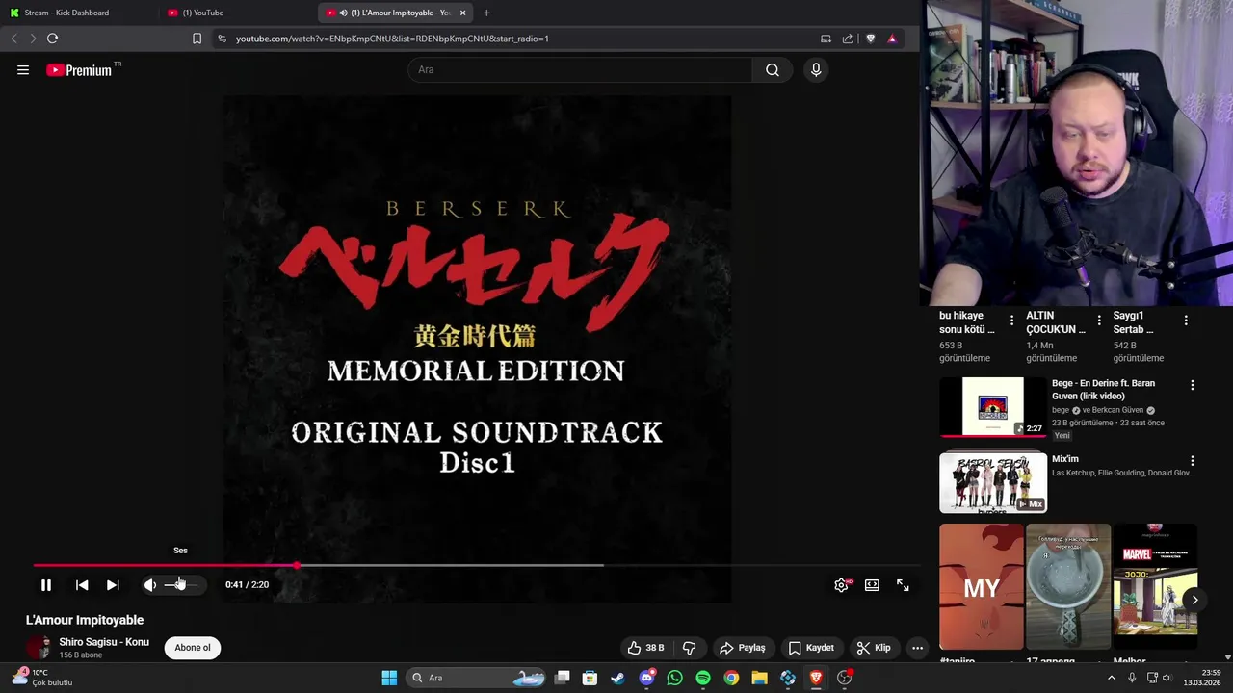Open Task View from the taskbar
The width and height of the screenshot is (1233, 693).
coord(563,678)
